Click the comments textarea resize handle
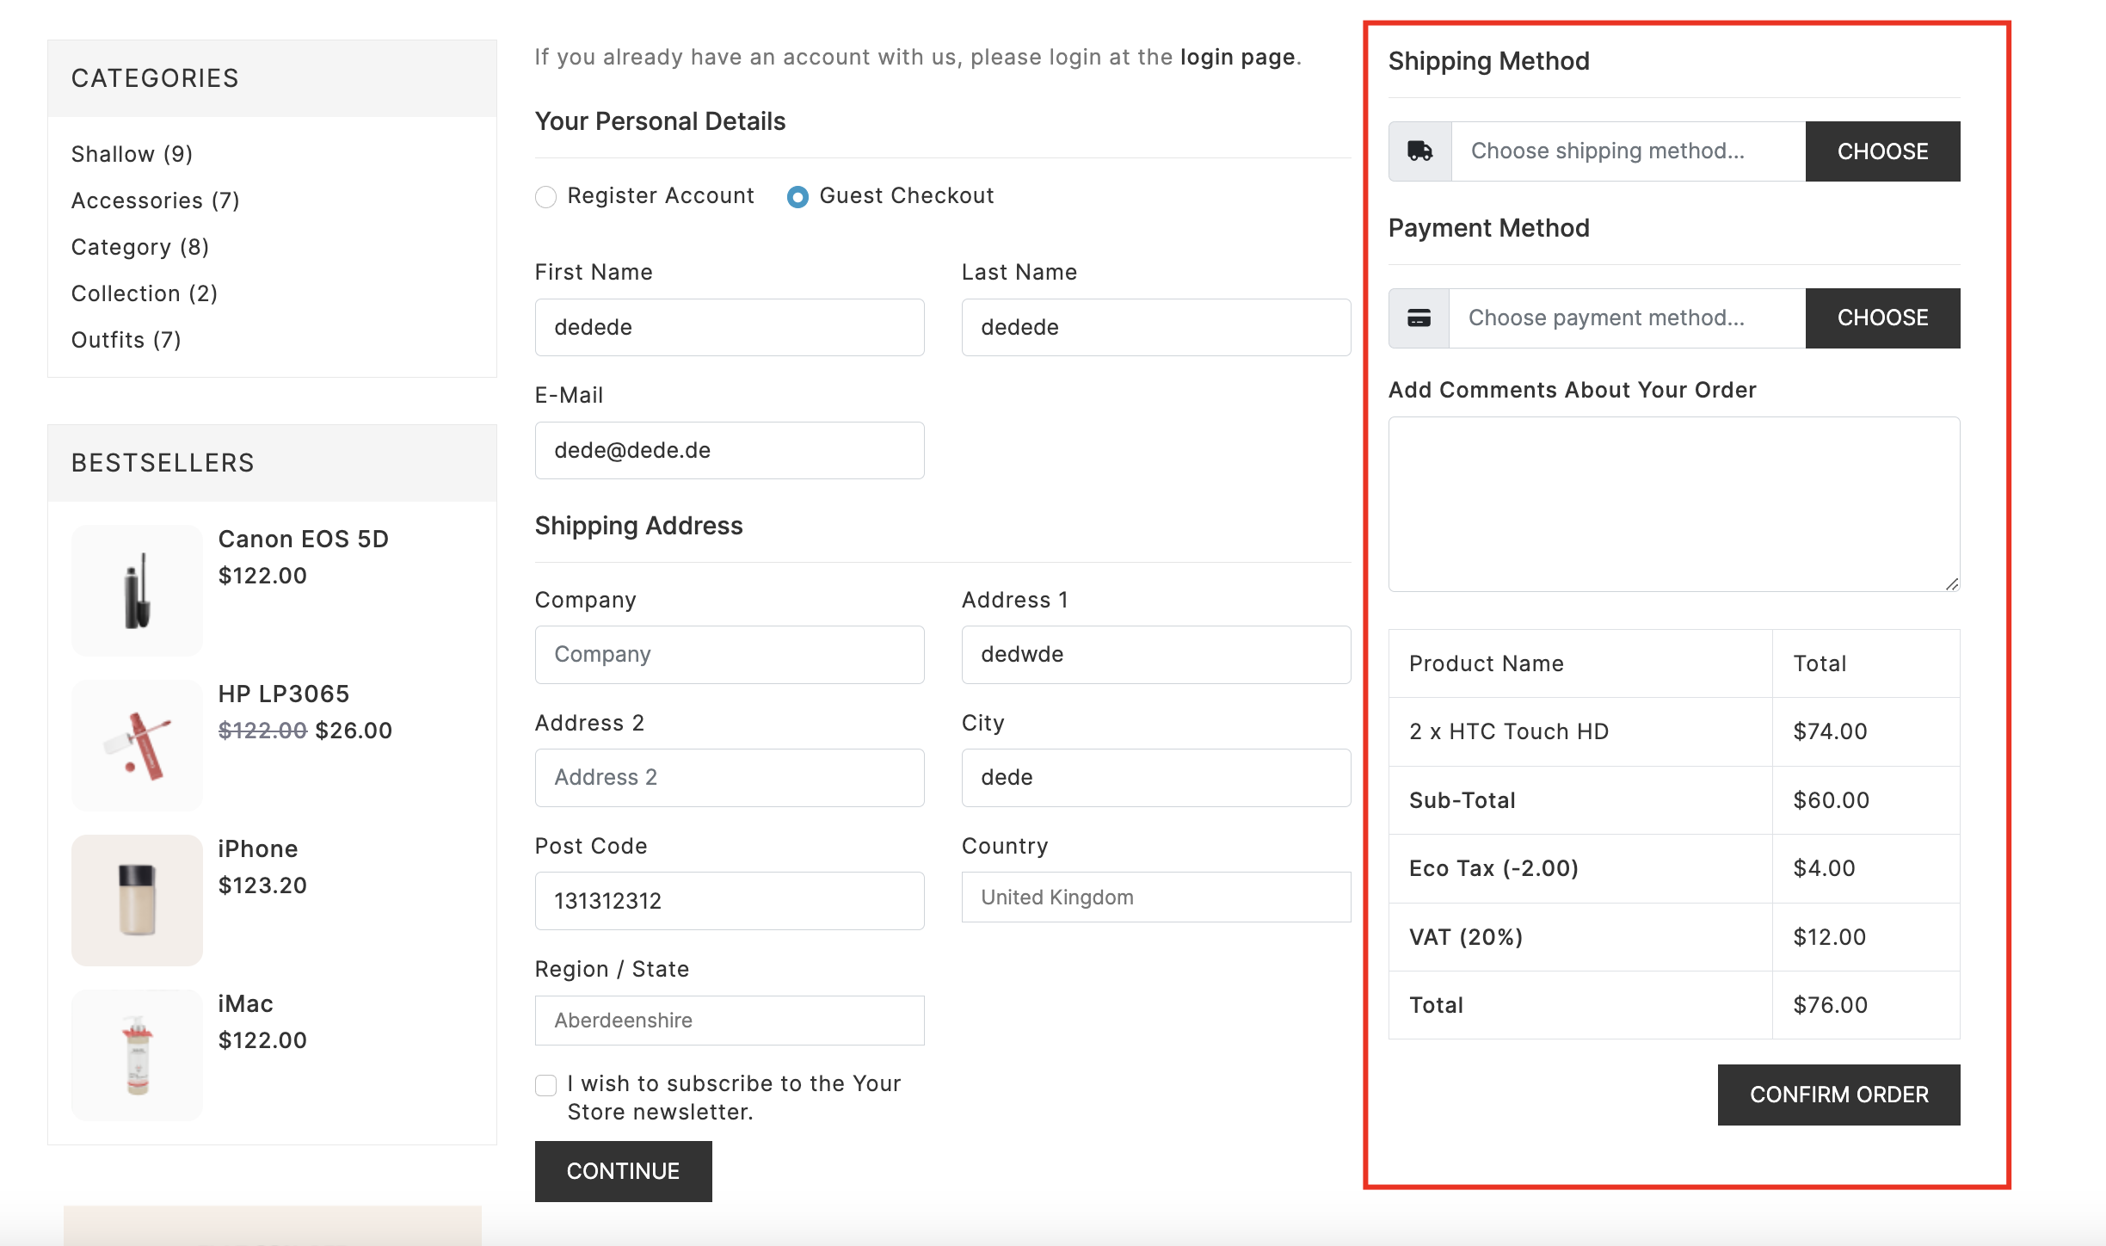Image resolution: width=2106 pixels, height=1246 pixels. coord(1952,584)
